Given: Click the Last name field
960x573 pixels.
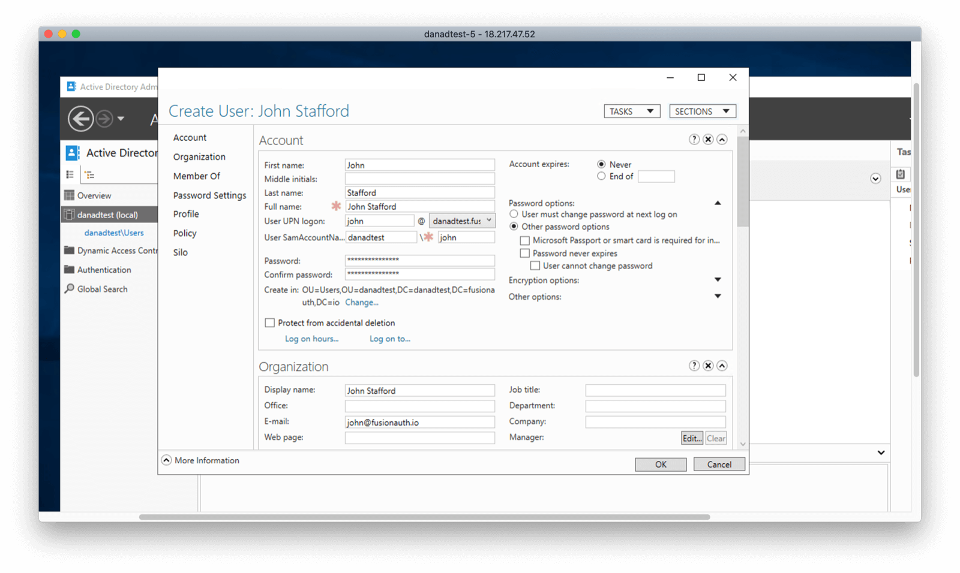Looking at the screenshot, I should 420,192.
